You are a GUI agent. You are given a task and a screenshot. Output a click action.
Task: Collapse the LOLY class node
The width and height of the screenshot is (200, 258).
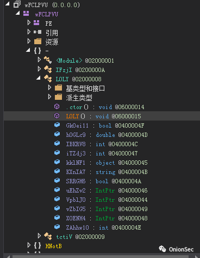pyautogui.click(x=39, y=78)
